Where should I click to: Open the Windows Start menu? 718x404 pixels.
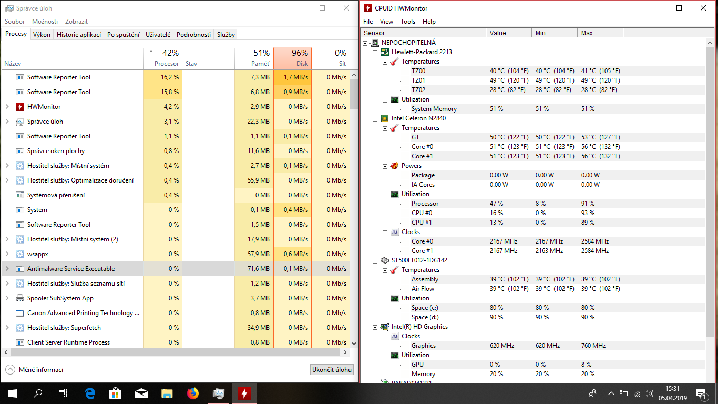pos(13,393)
